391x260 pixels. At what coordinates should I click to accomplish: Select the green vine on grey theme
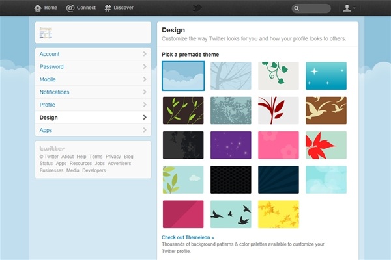(x=278, y=76)
